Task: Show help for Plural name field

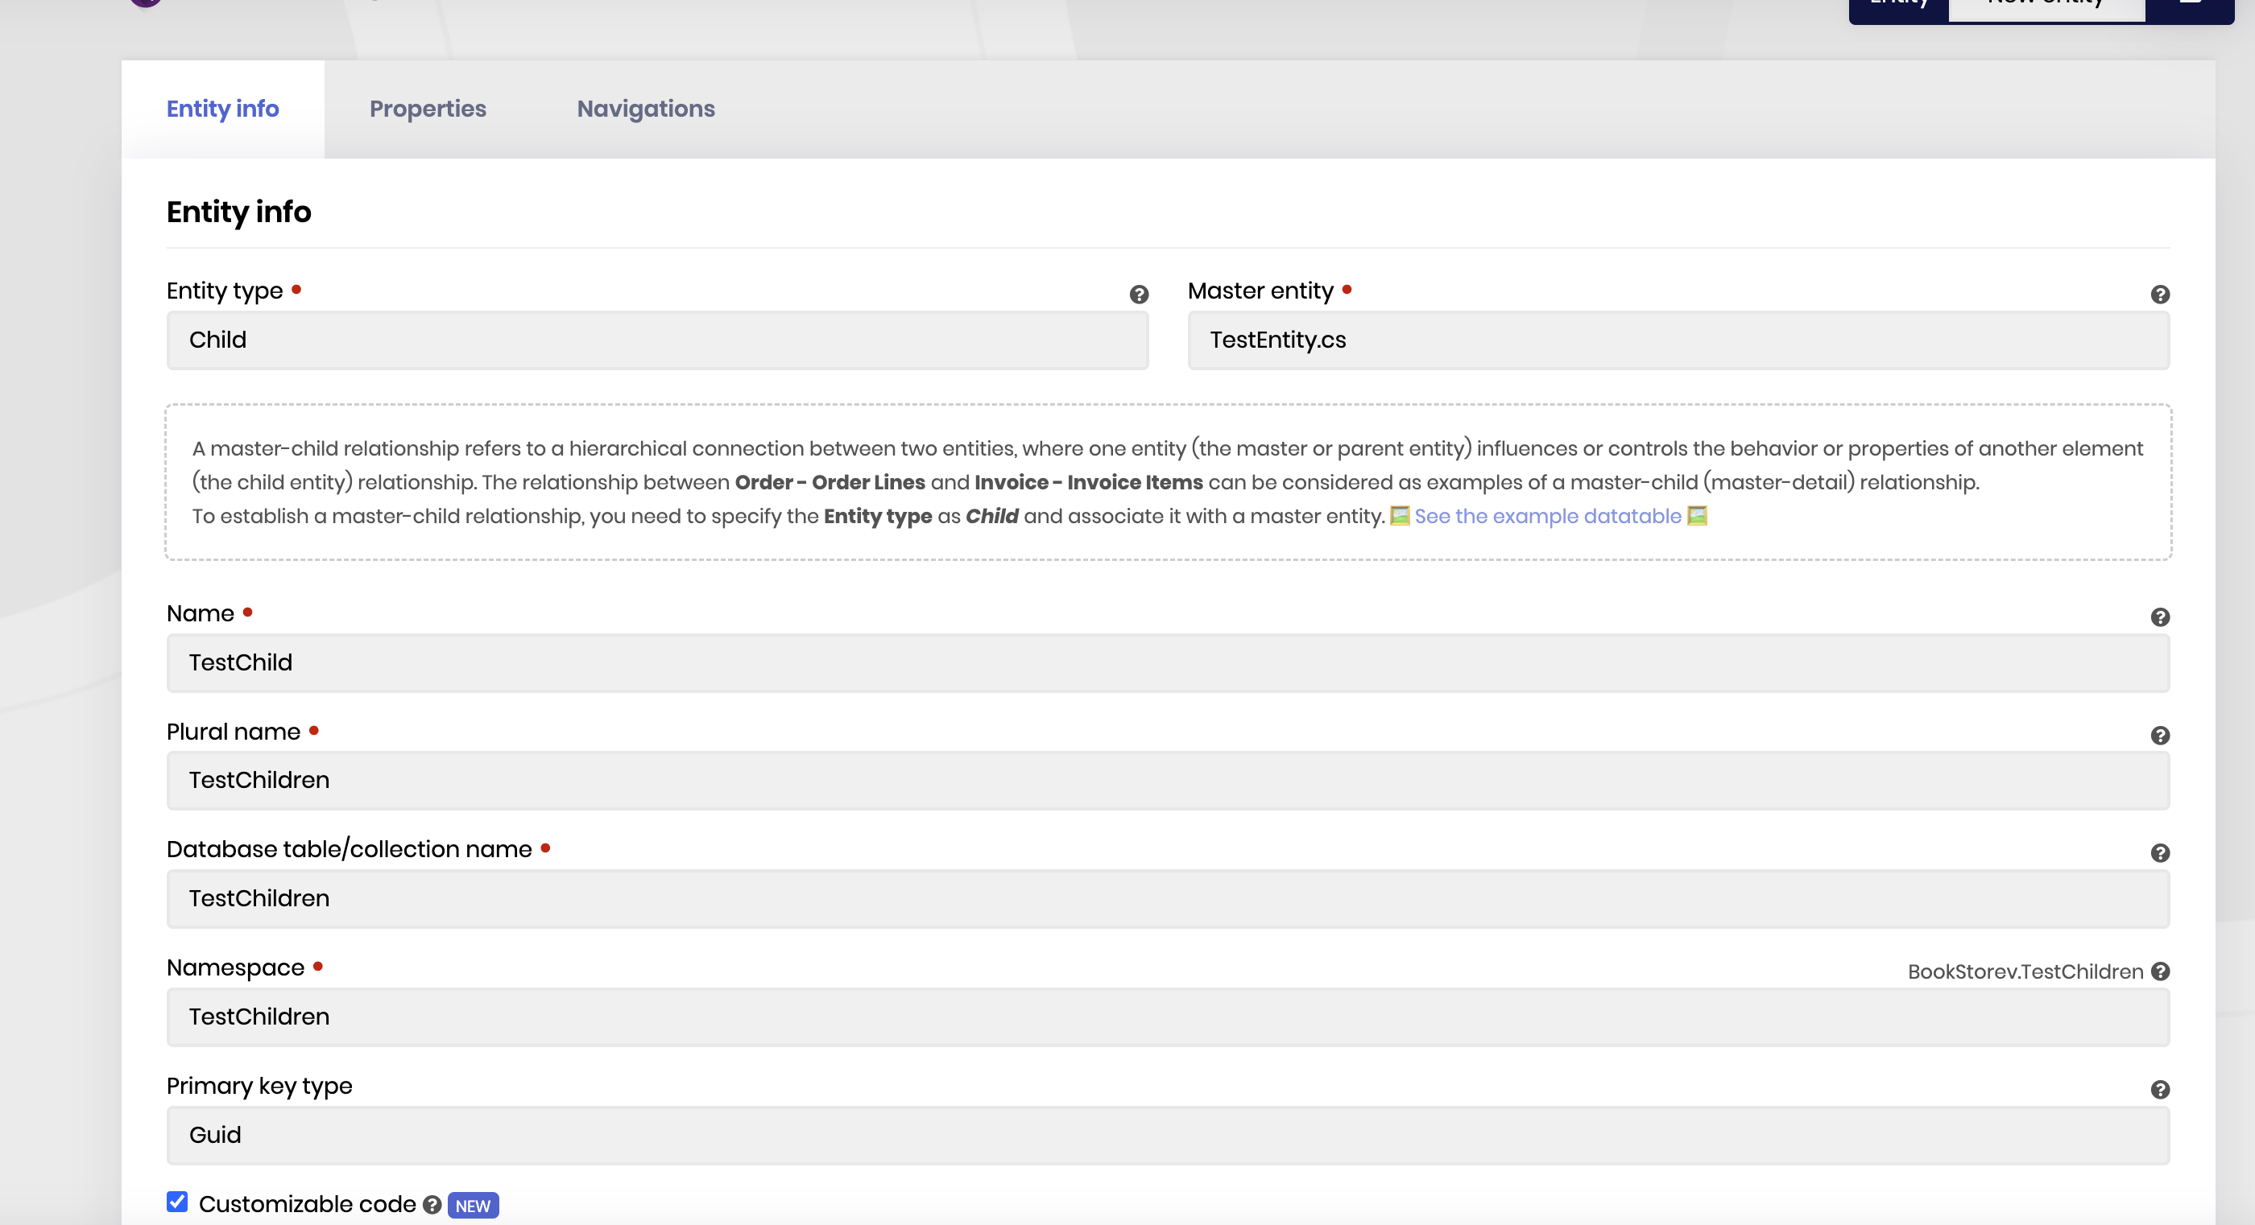Action: [2160, 736]
